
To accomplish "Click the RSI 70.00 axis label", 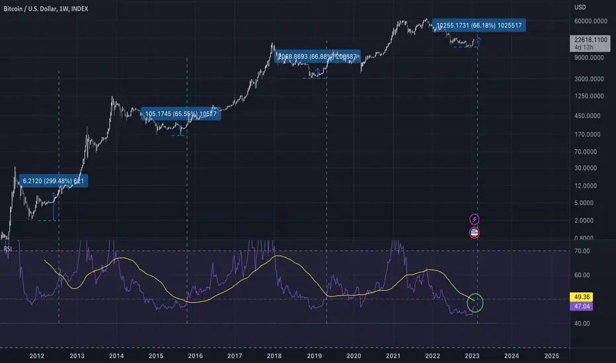I will pyautogui.click(x=582, y=251).
